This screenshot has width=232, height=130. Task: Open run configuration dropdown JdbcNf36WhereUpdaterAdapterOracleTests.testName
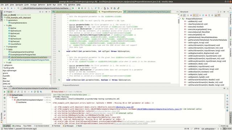tap(46, 8)
